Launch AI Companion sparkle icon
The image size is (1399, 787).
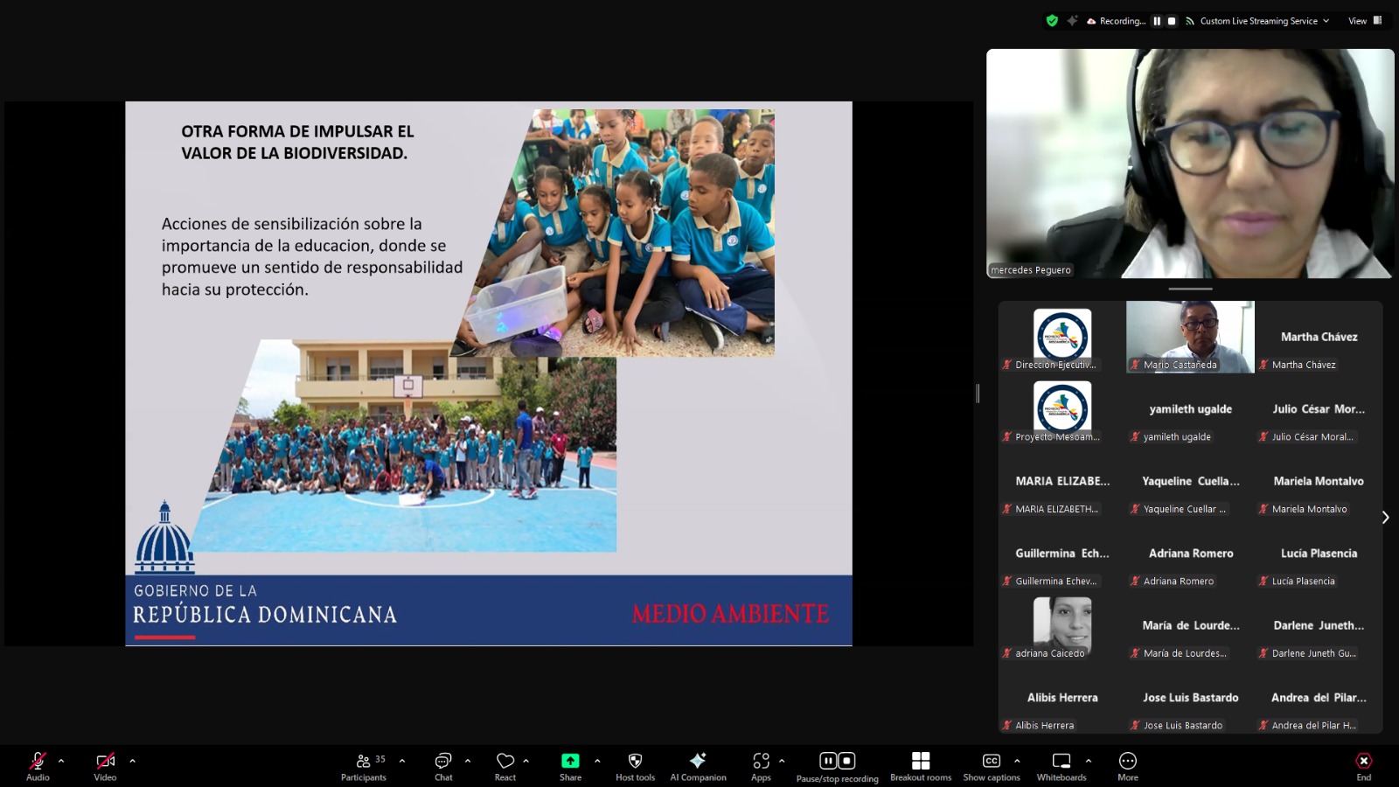click(698, 761)
